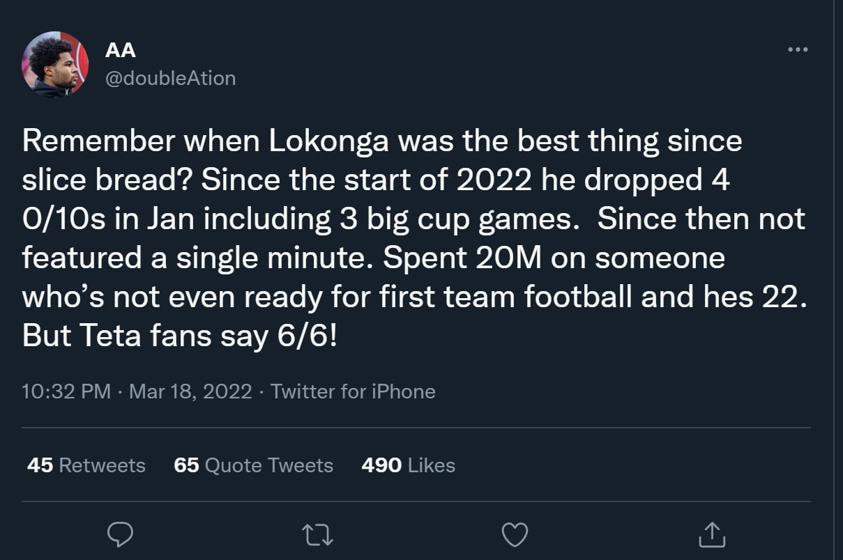Show the 490 Likes list
This screenshot has height=560, width=843.
[408, 465]
